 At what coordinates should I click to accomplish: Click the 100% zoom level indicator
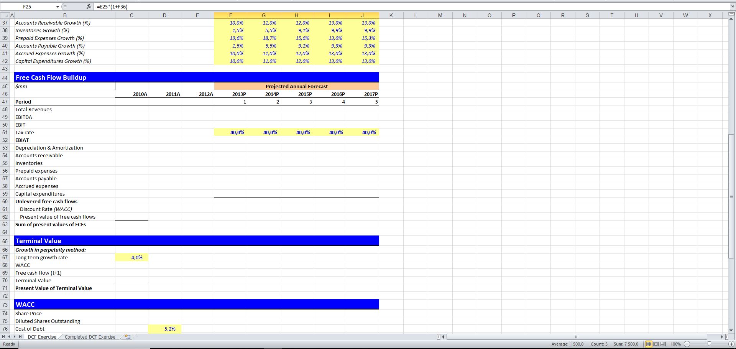676,344
